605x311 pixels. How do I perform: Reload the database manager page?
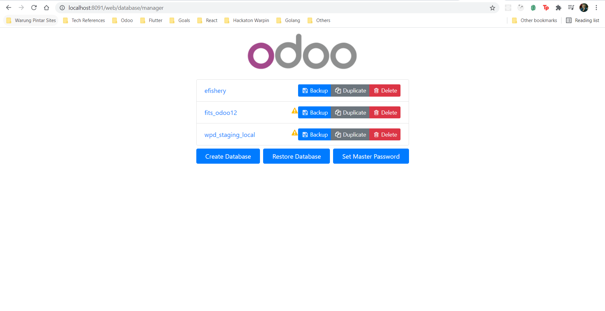coord(34,8)
